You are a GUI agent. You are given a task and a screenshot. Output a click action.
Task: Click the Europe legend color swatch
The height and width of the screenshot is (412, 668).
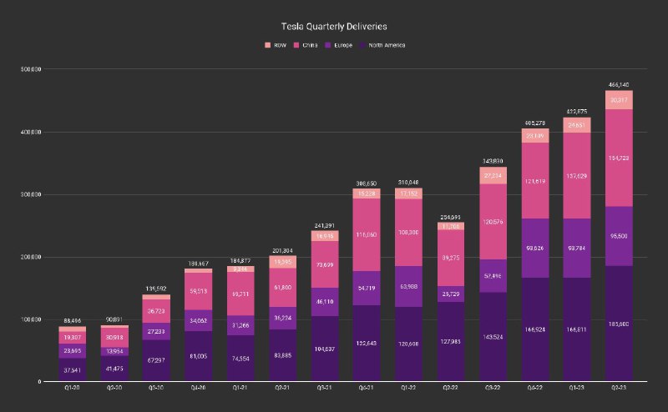pos(328,45)
